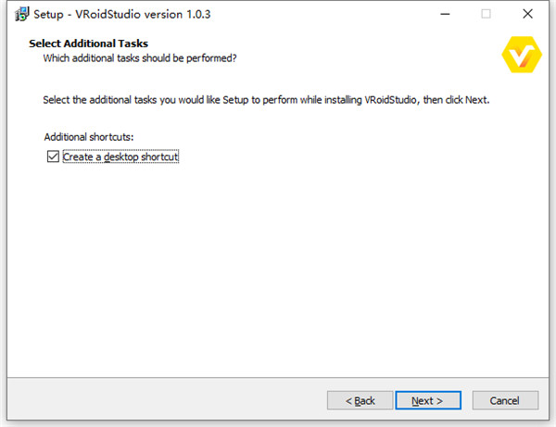Minimize the Setup window
This screenshot has width=556, height=427.
pyautogui.click(x=442, y=14)
